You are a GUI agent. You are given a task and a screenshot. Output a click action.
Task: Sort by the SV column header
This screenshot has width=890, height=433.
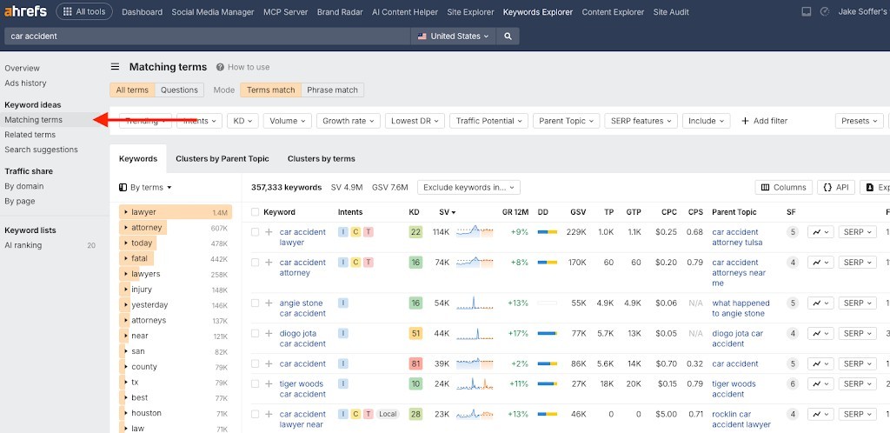[x=448, y=211]
